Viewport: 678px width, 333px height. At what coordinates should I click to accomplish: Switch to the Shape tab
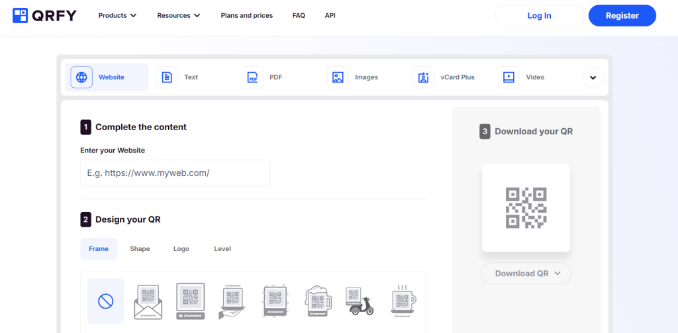pyautogui.click(x=140, y=249)
